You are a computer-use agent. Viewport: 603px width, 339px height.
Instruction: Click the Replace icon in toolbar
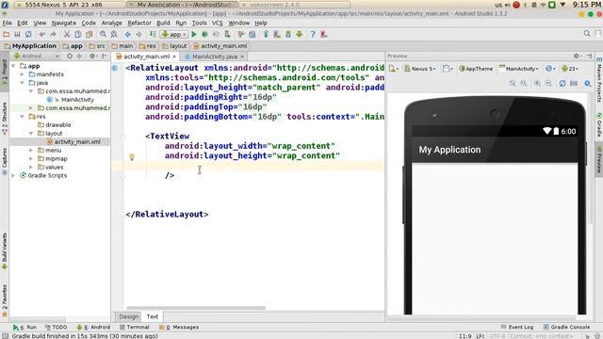(114, 34)
